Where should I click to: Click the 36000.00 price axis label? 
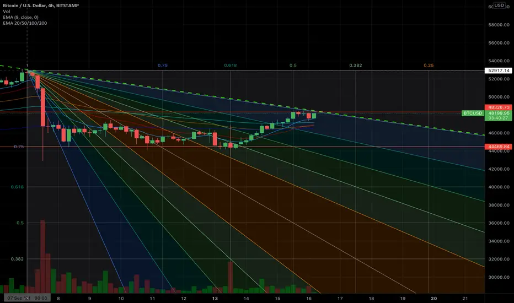point(499,223)
